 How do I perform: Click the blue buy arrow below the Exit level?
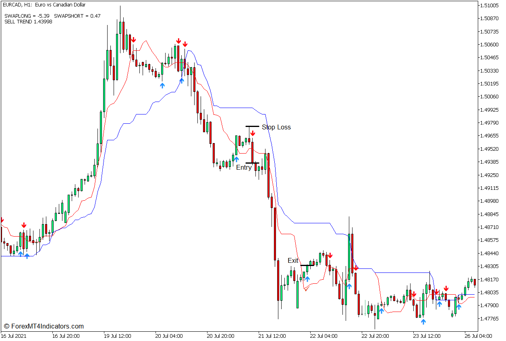tap(307, 279)
